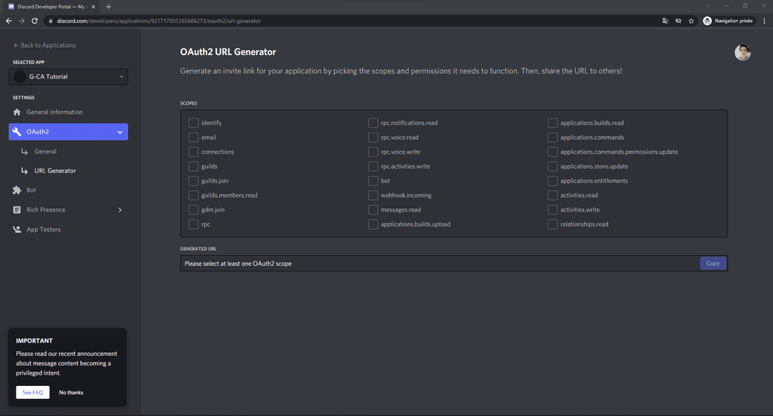
Task: Click the Rich Presence document icon
Action: (x=16, y=209)
